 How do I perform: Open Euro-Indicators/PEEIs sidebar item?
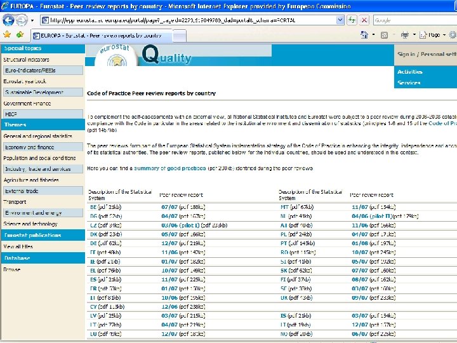(43, 71)
